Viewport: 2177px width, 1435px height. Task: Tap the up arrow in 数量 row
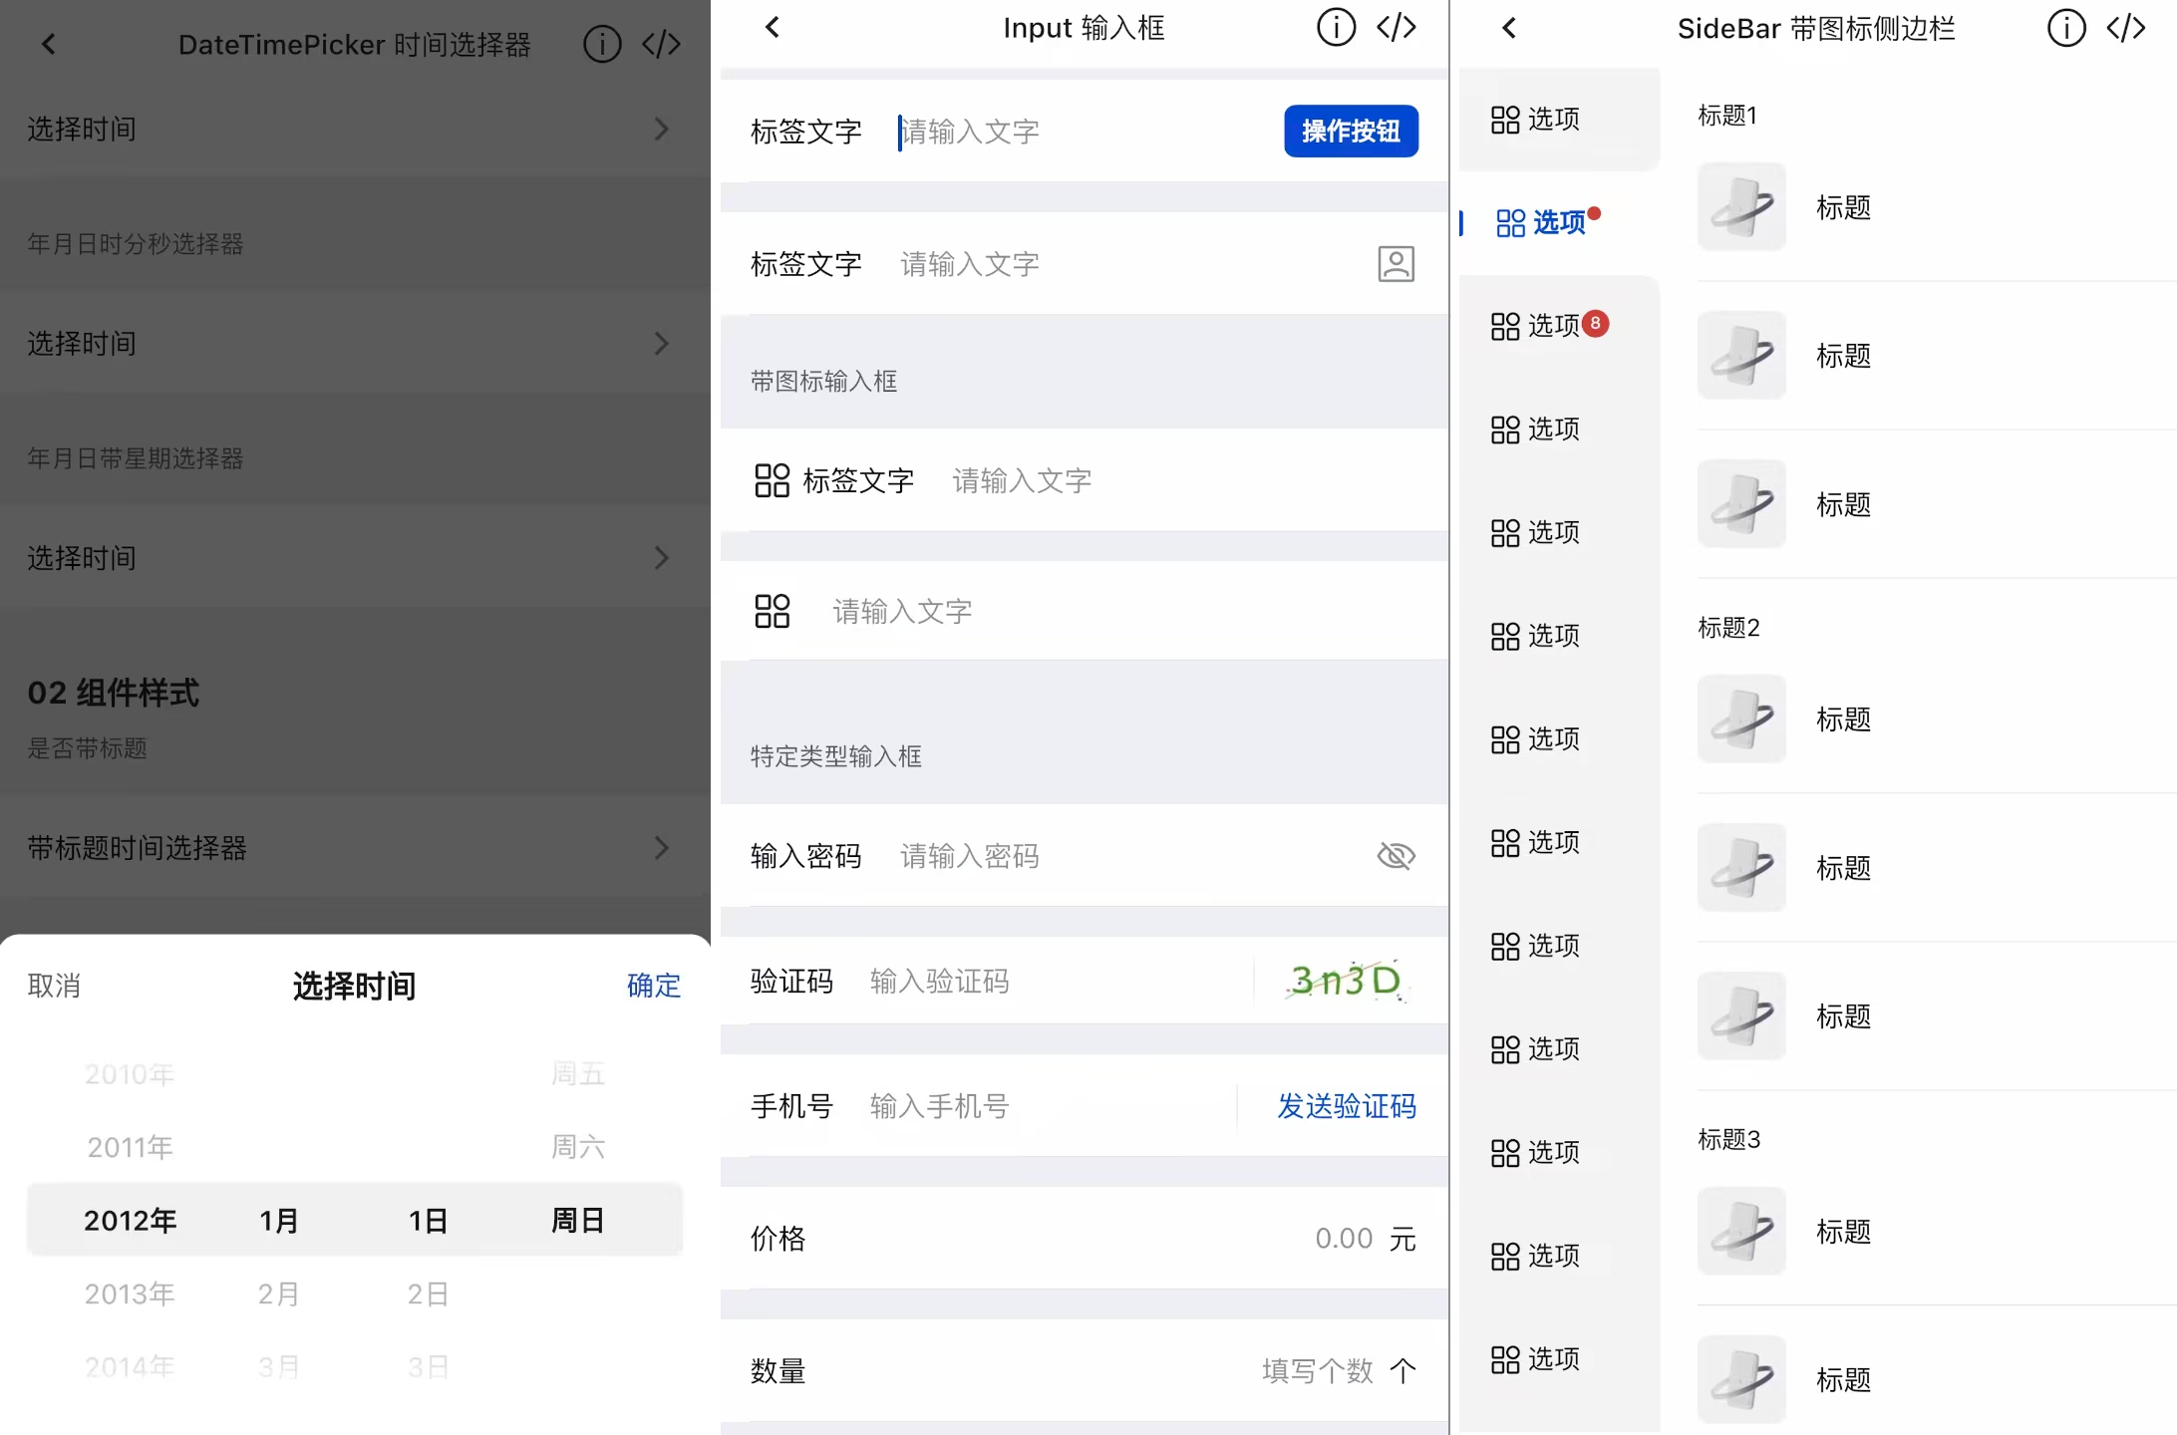tap(1402, 1371)
